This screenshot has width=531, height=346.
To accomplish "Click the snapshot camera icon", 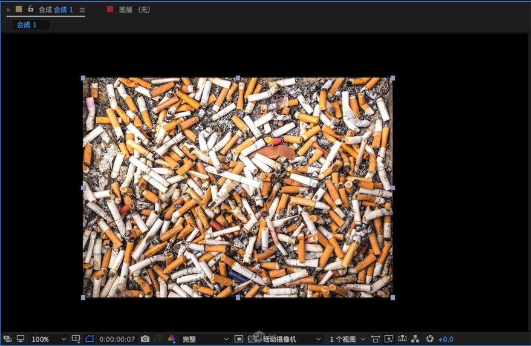I will tap(145, 339).
